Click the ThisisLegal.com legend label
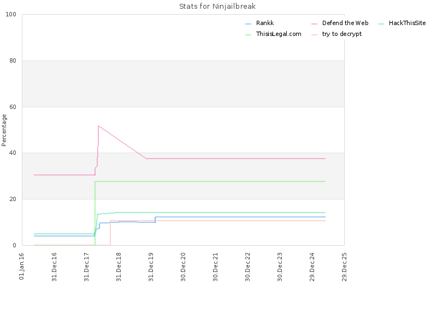Screen dimensions: 437x327 279,34
